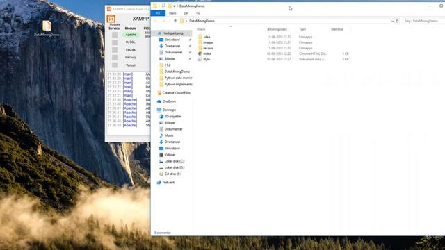445x250 pixels.
Task: Toggle the Tomcat service checkbox in XAMPP
Action: 115,65
